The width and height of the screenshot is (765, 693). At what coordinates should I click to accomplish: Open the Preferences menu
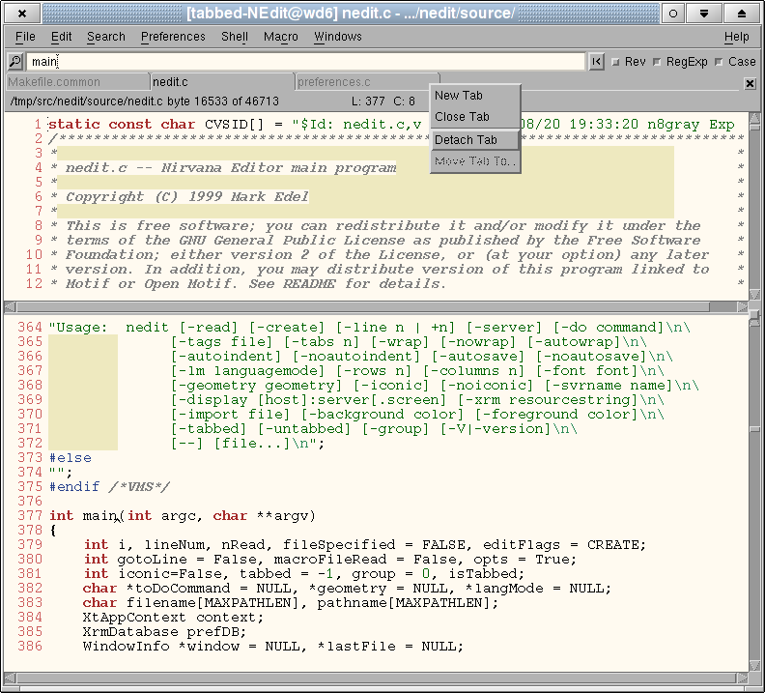(173, 37)
